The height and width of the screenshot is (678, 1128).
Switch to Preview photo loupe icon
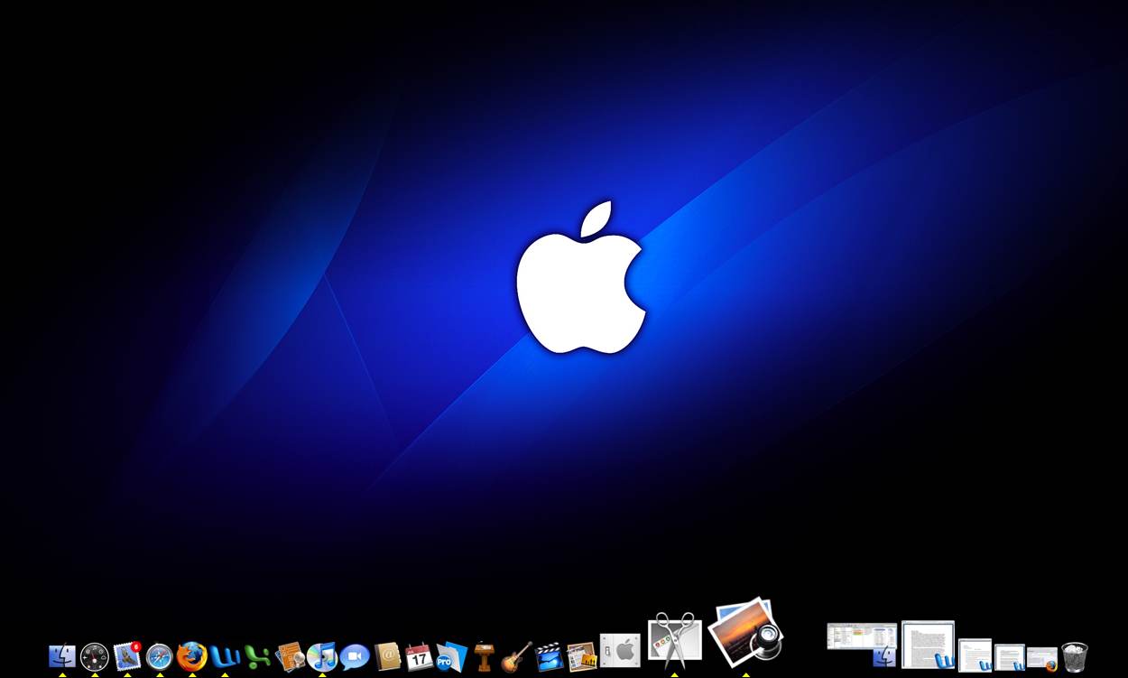click(745, 632)
